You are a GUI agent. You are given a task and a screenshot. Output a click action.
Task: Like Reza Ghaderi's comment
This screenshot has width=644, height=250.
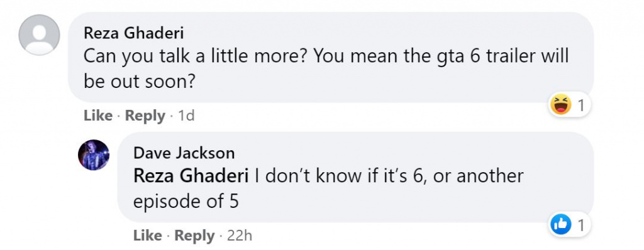[97, 116]
